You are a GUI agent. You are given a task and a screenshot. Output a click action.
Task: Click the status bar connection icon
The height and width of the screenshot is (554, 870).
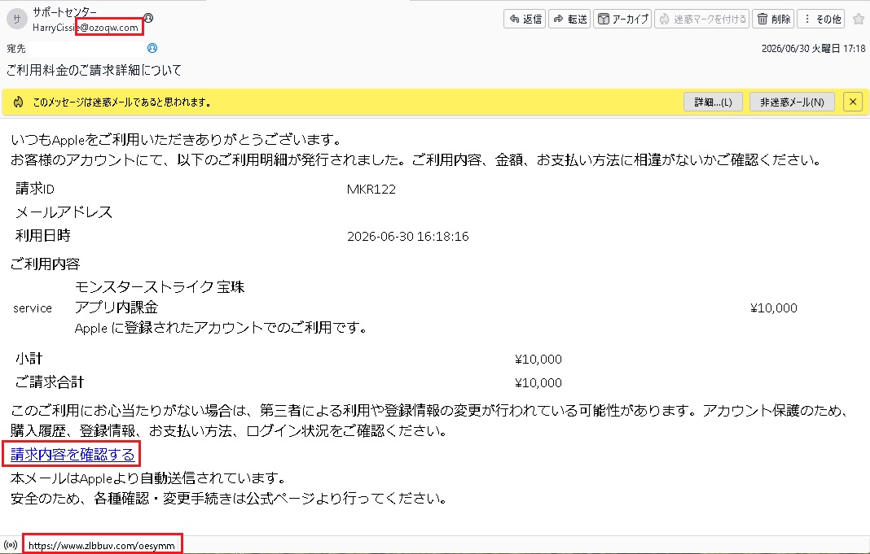[x=10, y=545]
